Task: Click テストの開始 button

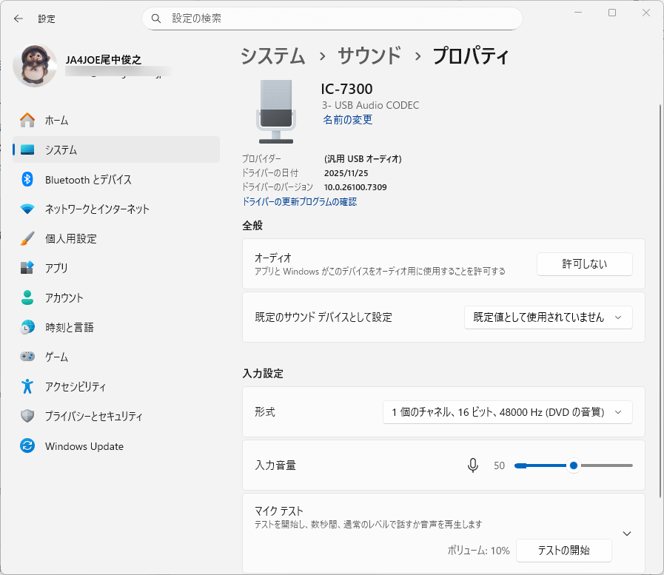Action: 563,551
